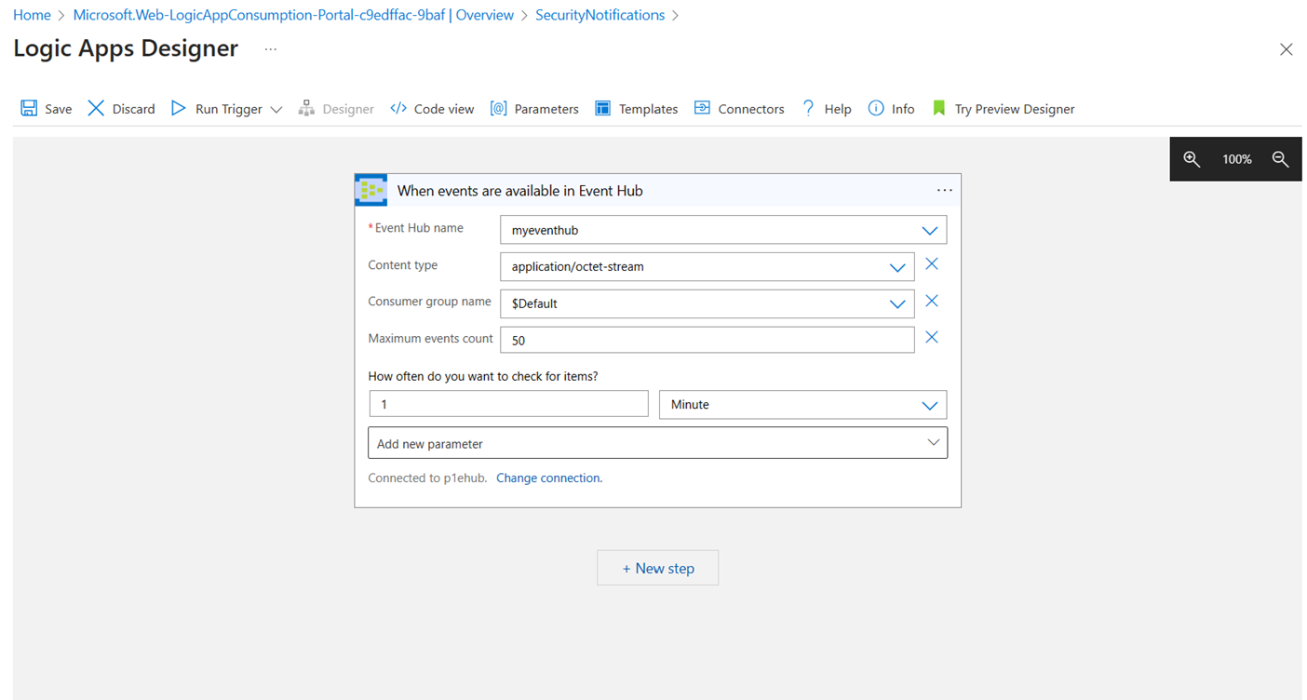
Task: Open the Minute frequency dropdown
Action: [928, 405]
